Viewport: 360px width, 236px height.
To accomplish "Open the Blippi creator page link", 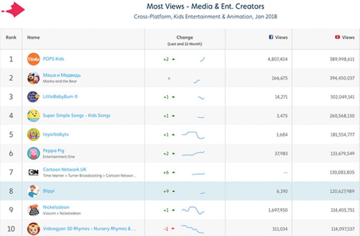I will click(49, 191).
